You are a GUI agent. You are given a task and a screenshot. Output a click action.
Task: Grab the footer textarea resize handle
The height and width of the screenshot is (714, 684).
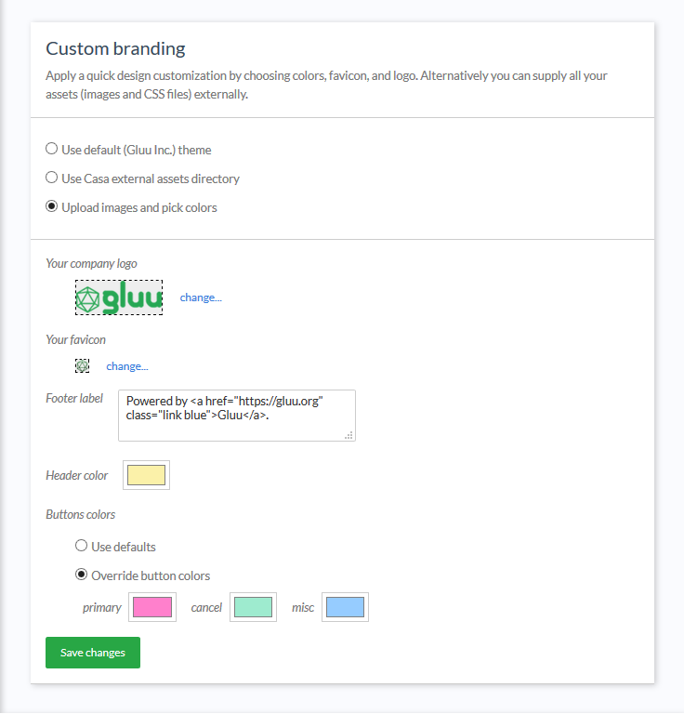coord(349,434)
